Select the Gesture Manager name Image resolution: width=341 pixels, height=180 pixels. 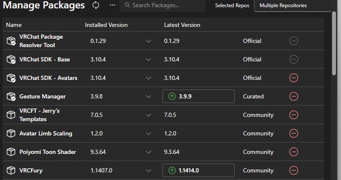click(42, 97)
